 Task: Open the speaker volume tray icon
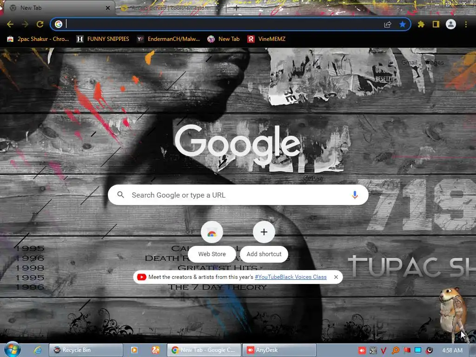tap(429, 350)
